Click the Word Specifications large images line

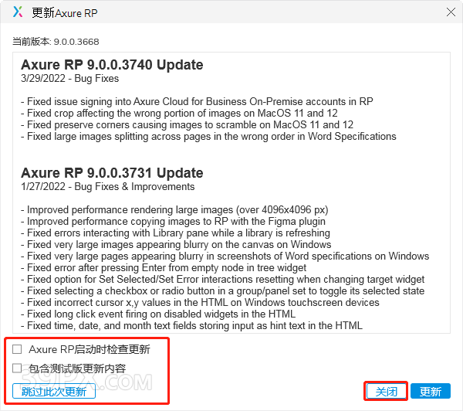point(208,136)
